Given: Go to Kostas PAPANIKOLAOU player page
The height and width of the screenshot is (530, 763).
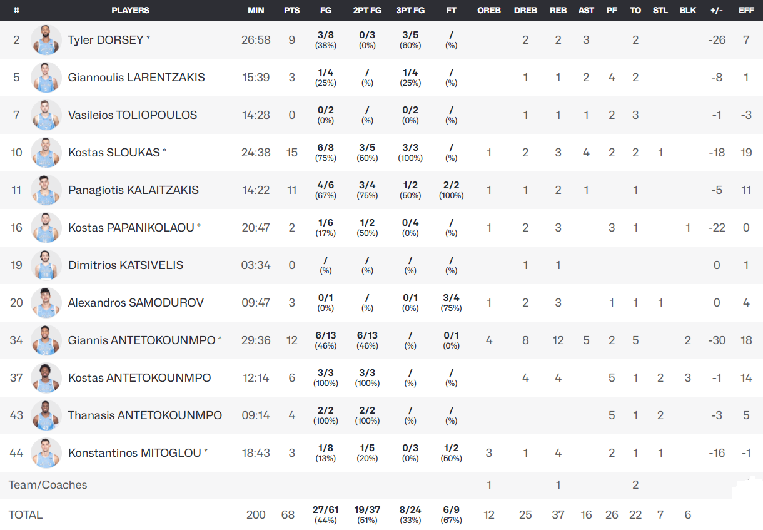Looking at the screenshot, I should click(131, 228).
